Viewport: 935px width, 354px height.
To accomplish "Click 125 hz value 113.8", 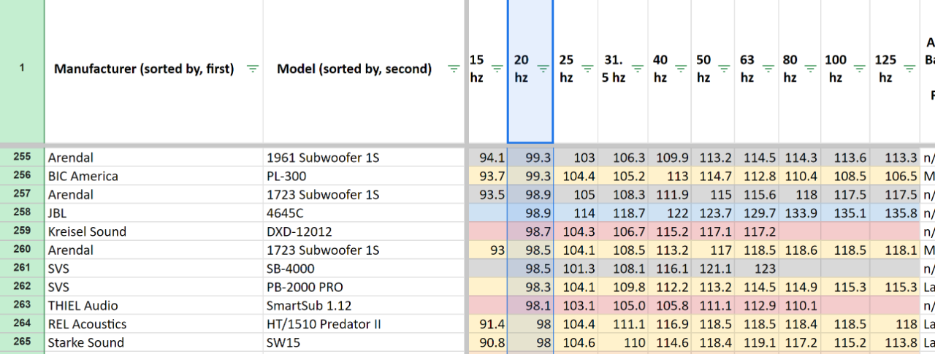I will pos(895,342).
